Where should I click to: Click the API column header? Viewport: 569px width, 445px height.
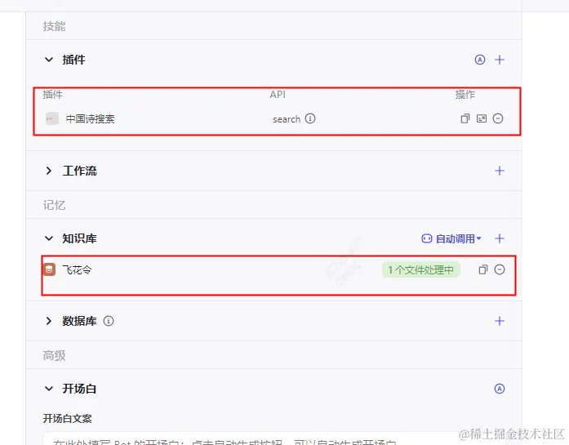coord(278,95)
